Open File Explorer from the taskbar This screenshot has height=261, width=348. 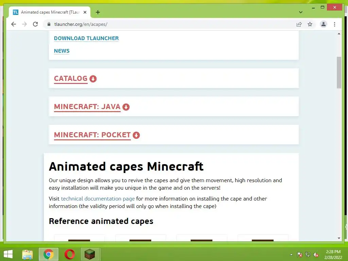coord(28,254)
